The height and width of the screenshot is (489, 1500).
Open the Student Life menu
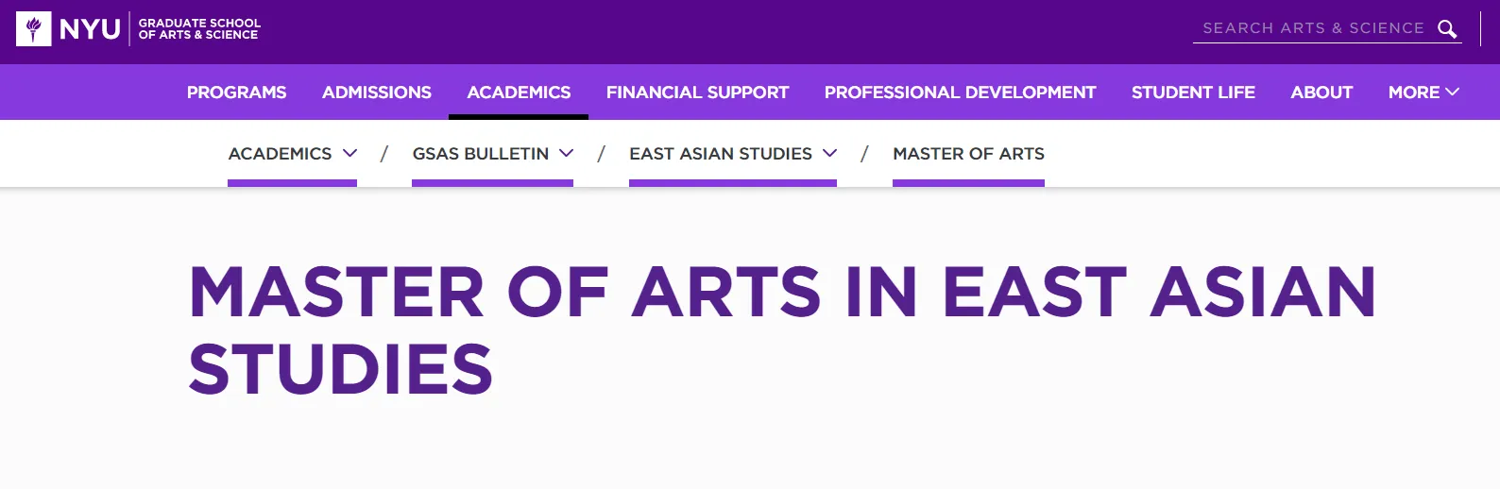point(1193,93)
